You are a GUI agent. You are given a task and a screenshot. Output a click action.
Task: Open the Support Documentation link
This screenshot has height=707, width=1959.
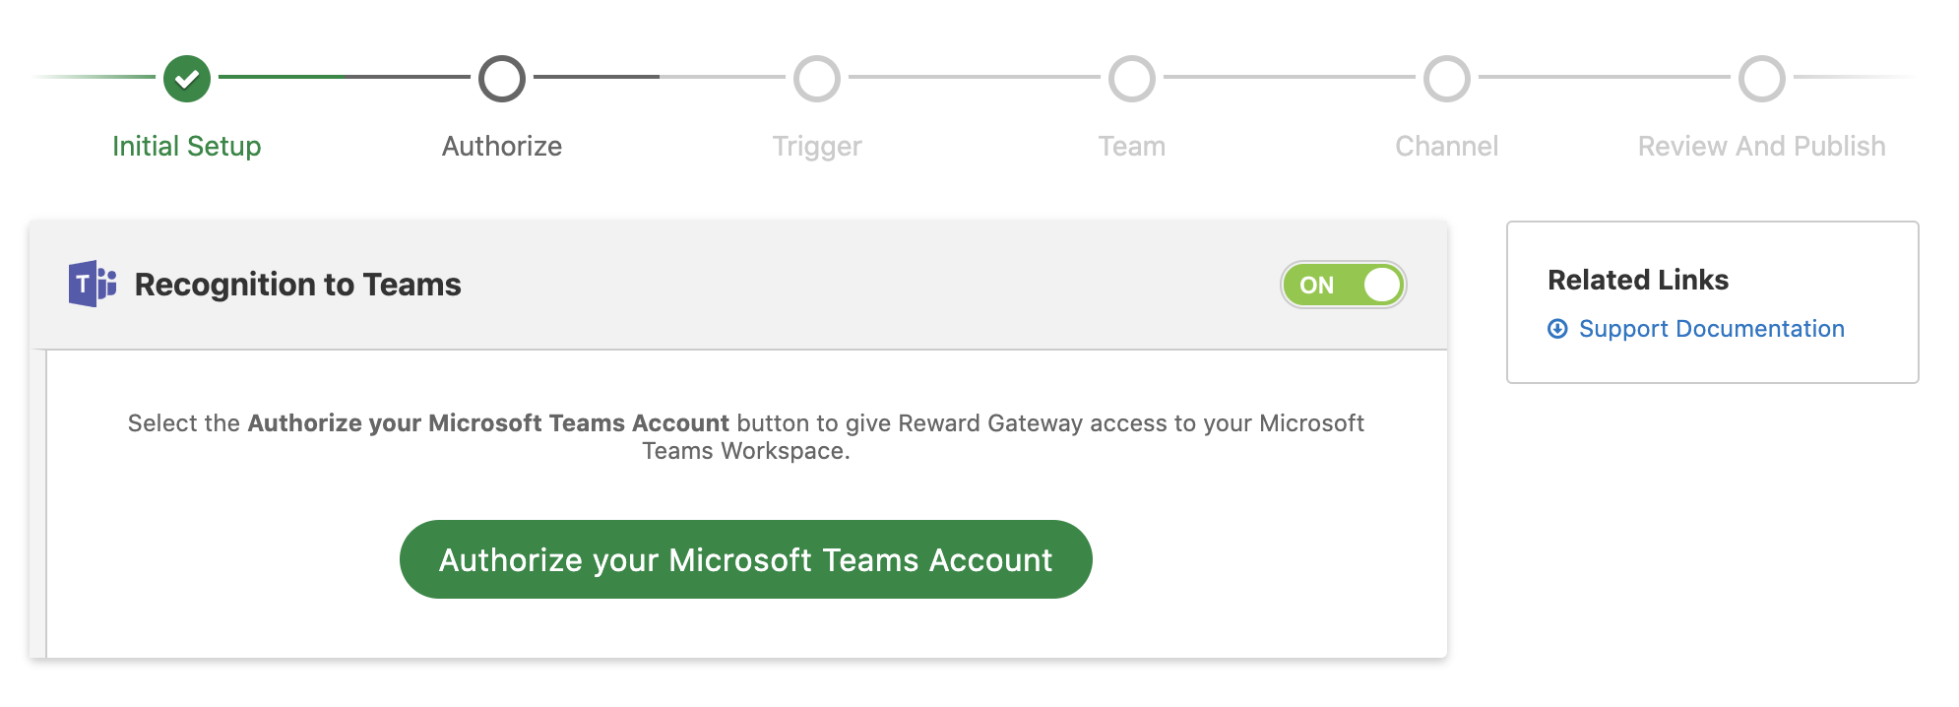click(1712, 329)
